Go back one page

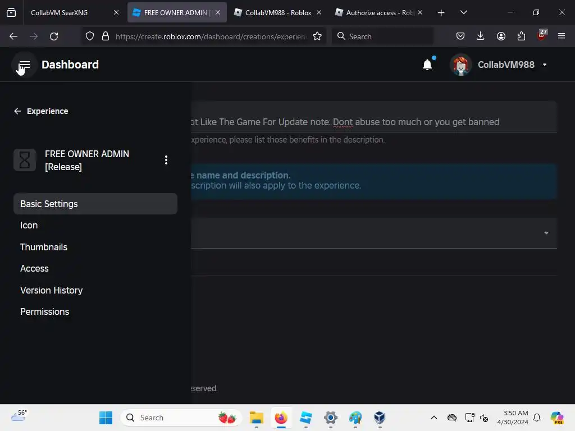[13, 36]
